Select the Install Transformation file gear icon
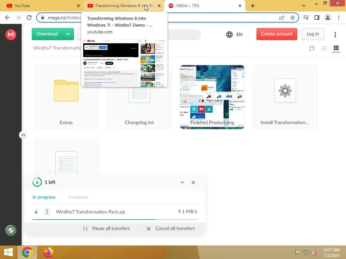This screenshot has width=346, height=259. pos(285,90)
